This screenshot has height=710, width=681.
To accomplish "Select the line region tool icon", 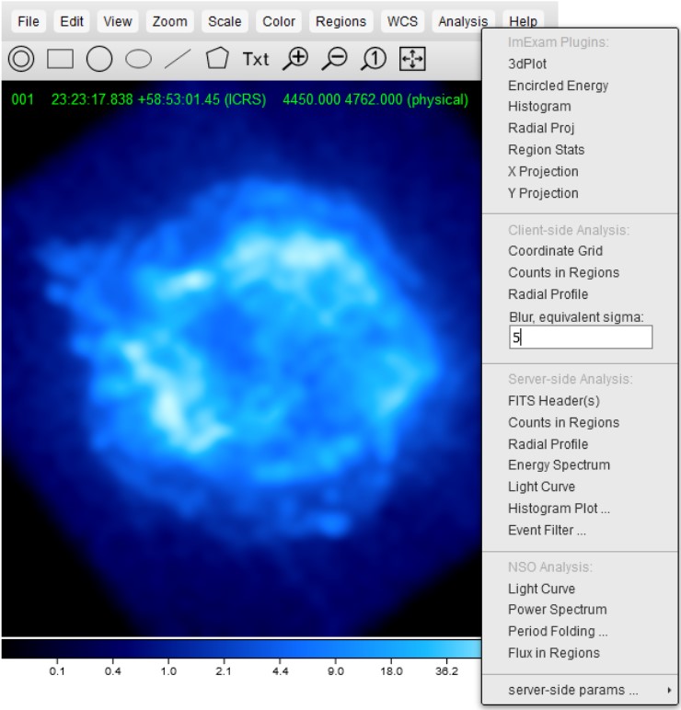I will click(x=177, y=59).
